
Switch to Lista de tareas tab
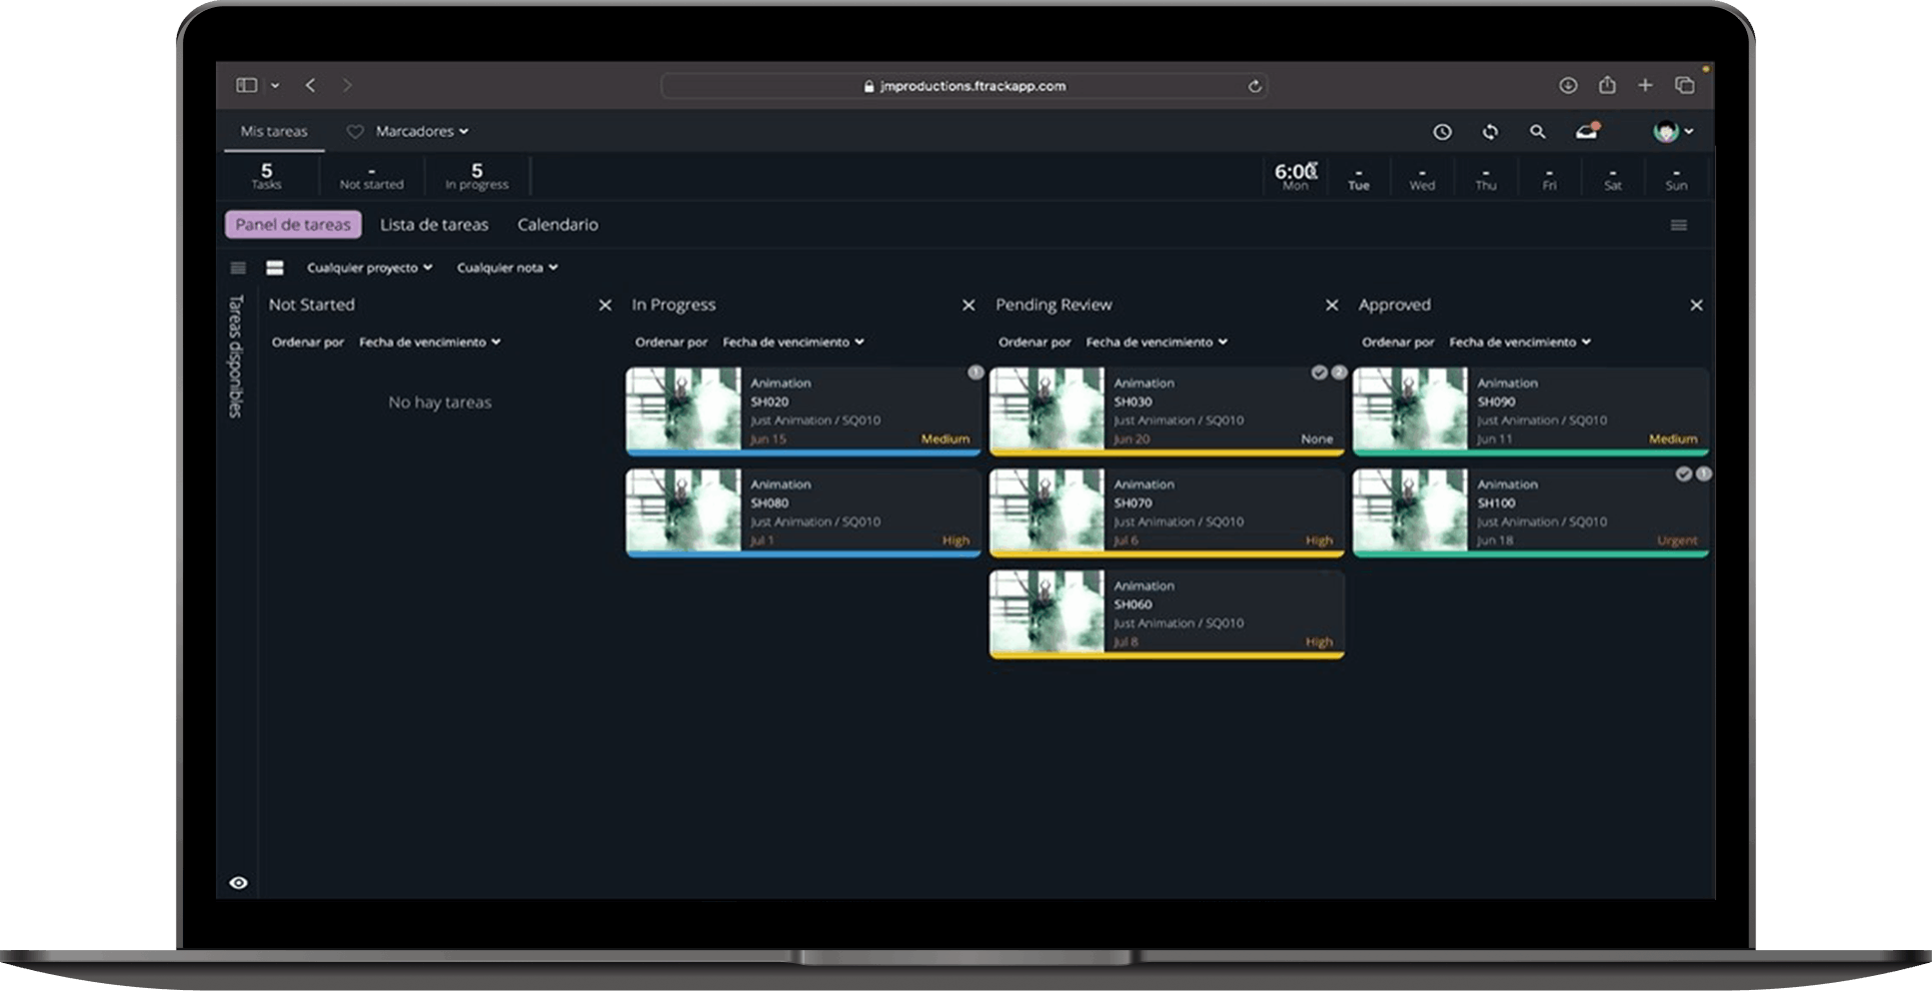(x=434, y=225)
